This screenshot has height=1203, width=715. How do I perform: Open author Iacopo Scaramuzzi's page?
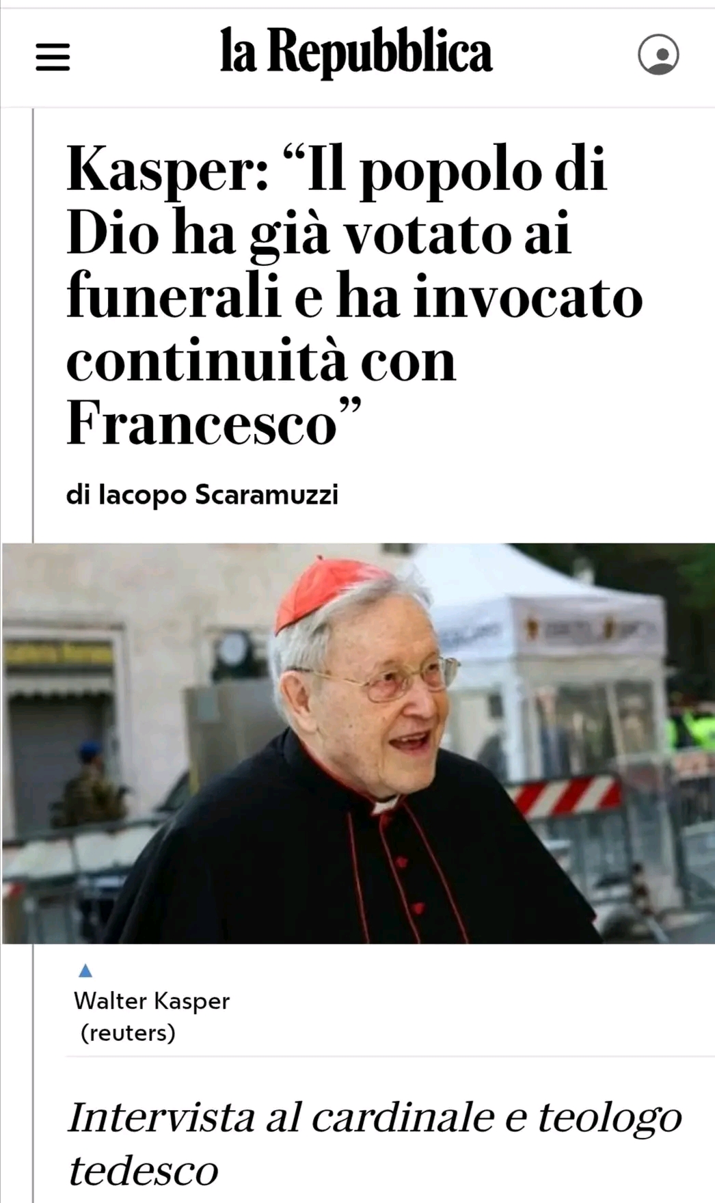click(202, 494)
